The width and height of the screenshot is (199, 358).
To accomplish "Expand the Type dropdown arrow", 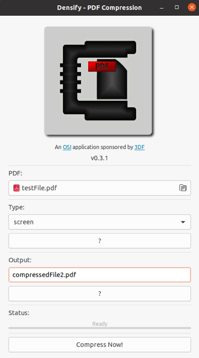I will coord(183,222).
